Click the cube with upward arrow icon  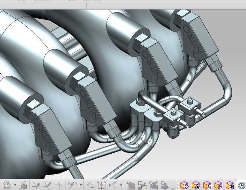tap(196, 186)
